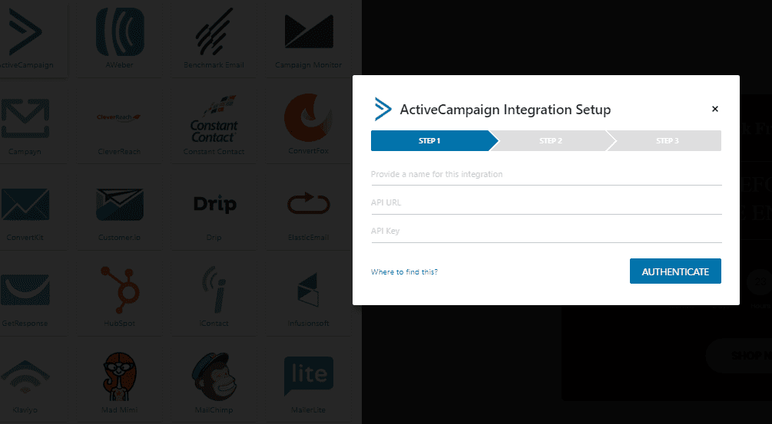Select the MailerLite lite icon

(x=309, y=376)
